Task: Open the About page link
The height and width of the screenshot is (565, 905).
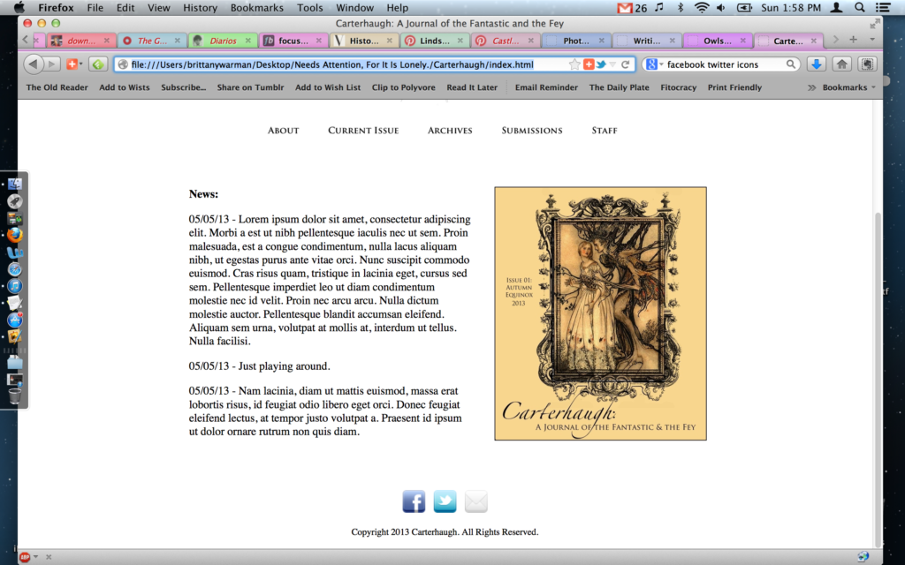Action: click(283, 131)
